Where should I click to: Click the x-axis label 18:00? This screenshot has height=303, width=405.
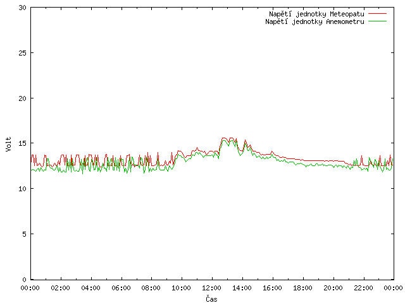(x=302, y=288)
